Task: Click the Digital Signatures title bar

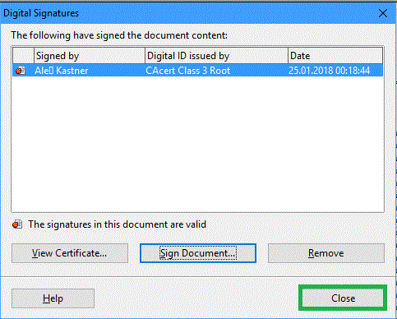Action: click(189, 13)
